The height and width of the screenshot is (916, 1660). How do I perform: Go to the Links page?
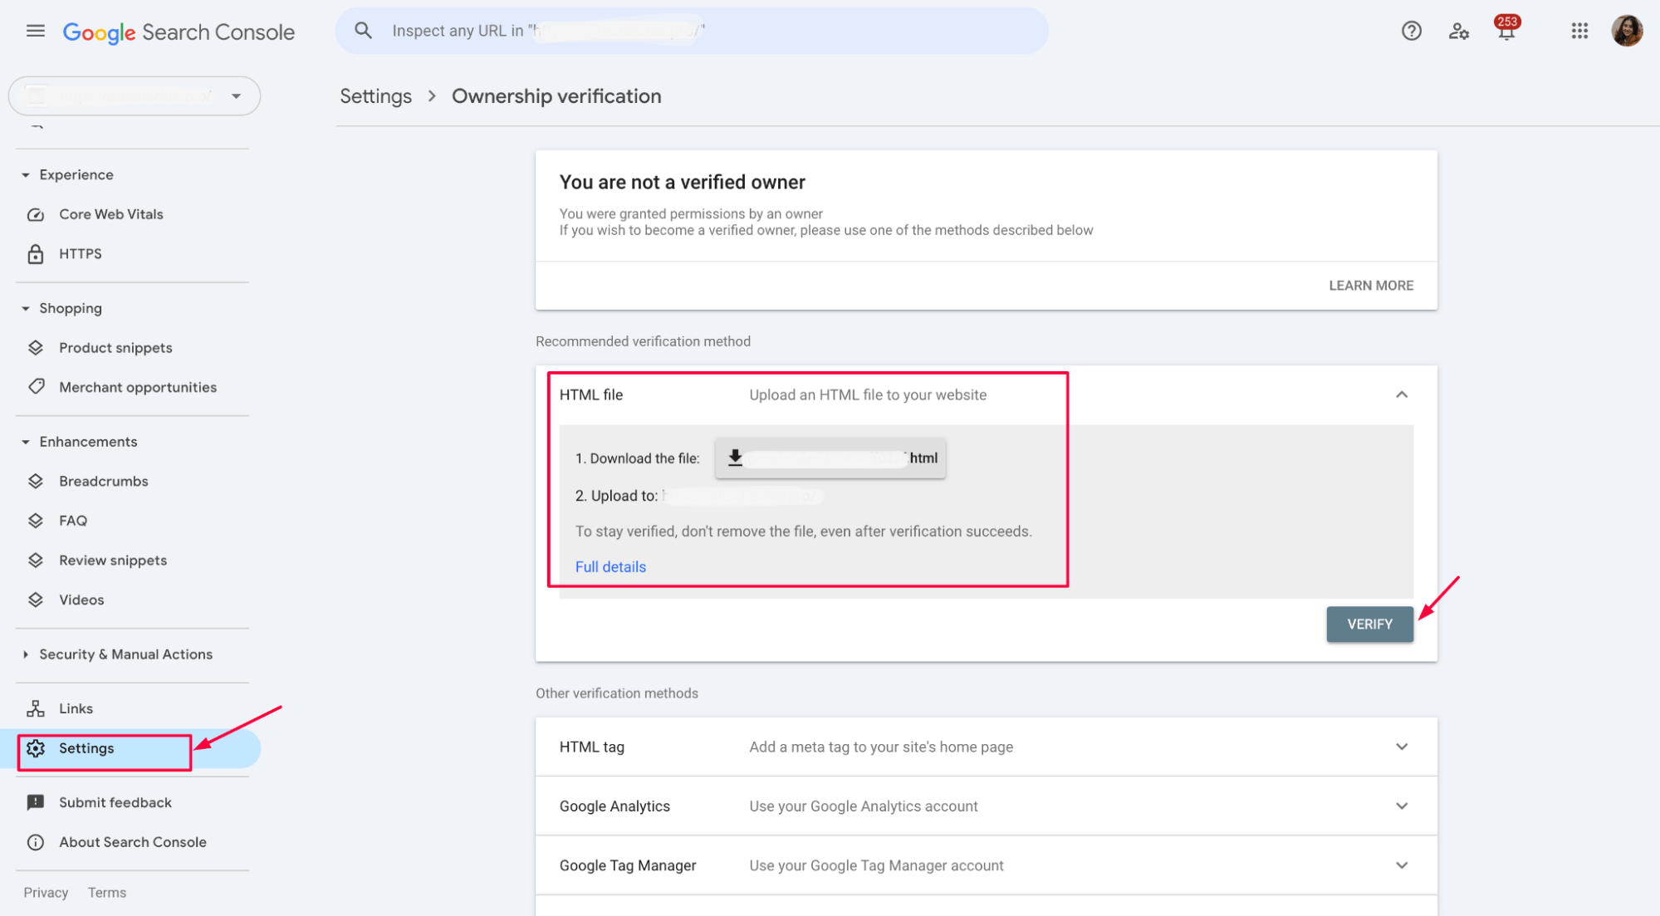[76, 708]
